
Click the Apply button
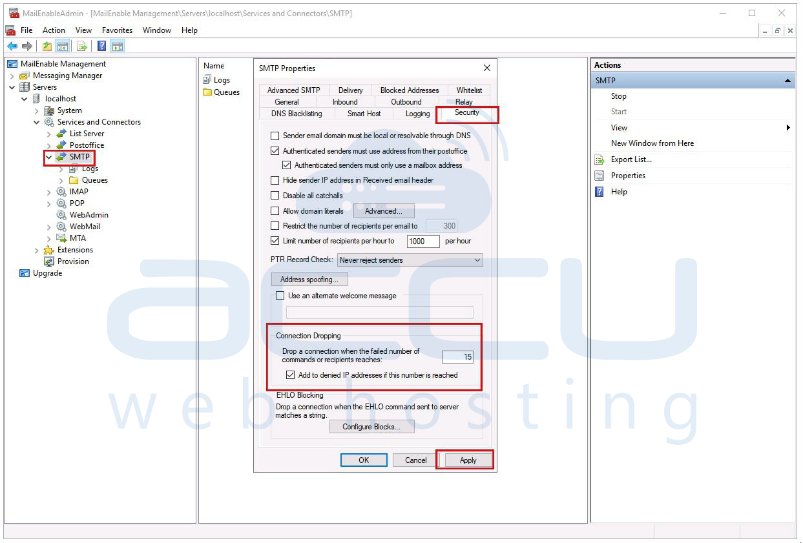(468, 460)
